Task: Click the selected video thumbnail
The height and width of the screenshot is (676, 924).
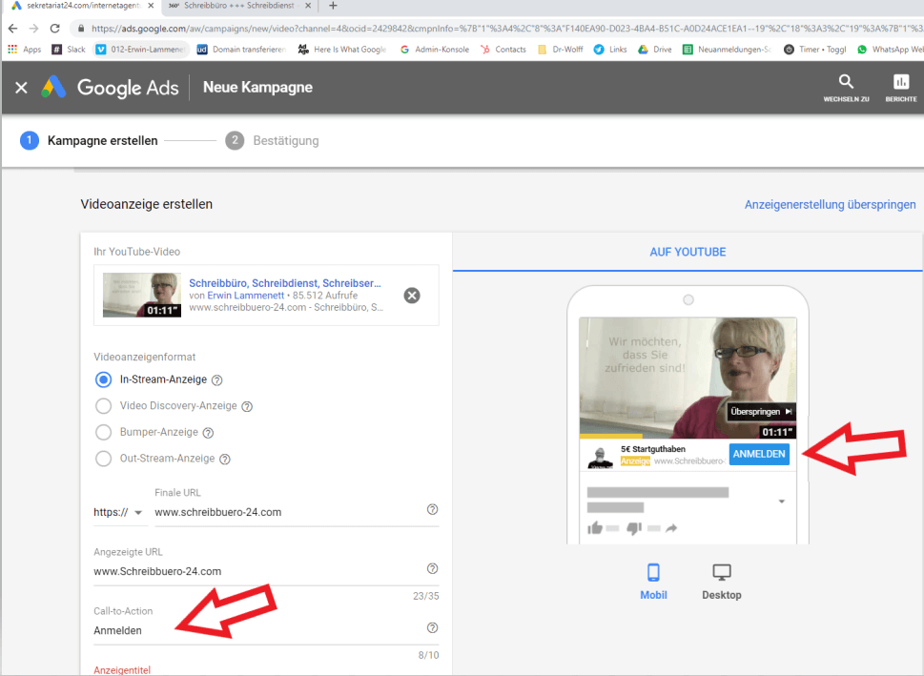Action: pos(142,296)
